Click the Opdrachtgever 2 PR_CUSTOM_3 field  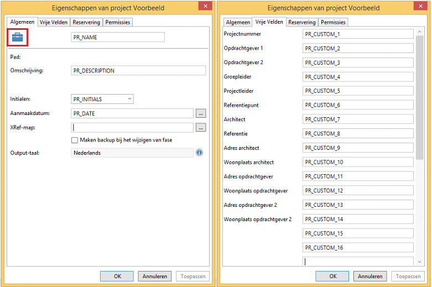tap(358, 62)
